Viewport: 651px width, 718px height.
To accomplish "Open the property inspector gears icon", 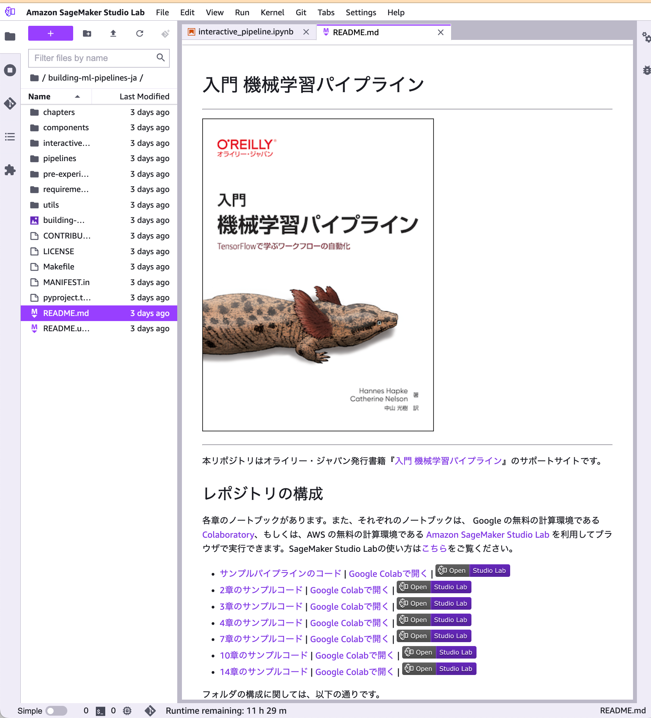I will (x=646, y=37).
